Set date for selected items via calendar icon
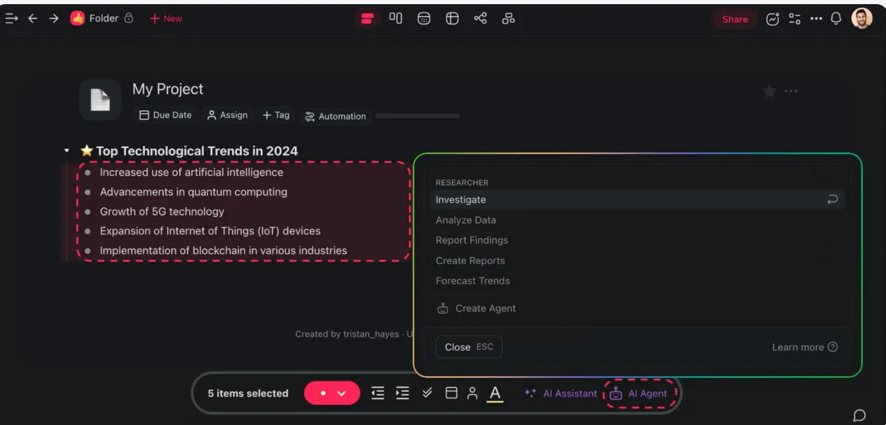Screen dimensions: 886x425 tap(451, 393)
